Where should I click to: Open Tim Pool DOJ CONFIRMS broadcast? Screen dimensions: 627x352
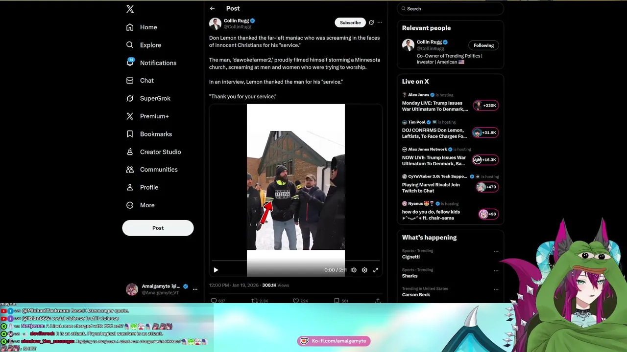(434, 133)
